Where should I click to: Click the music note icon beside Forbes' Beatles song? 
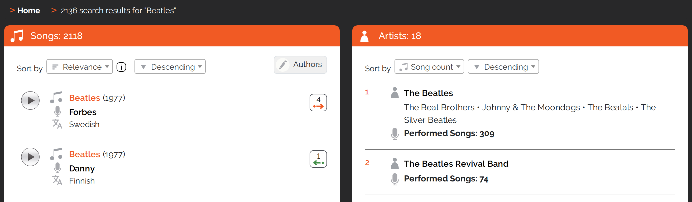coord(56,98)
